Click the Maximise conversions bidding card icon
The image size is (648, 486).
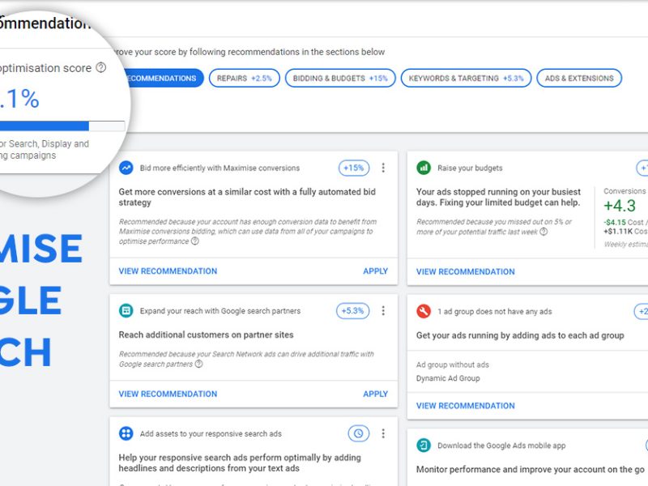[x=126, y=168]
